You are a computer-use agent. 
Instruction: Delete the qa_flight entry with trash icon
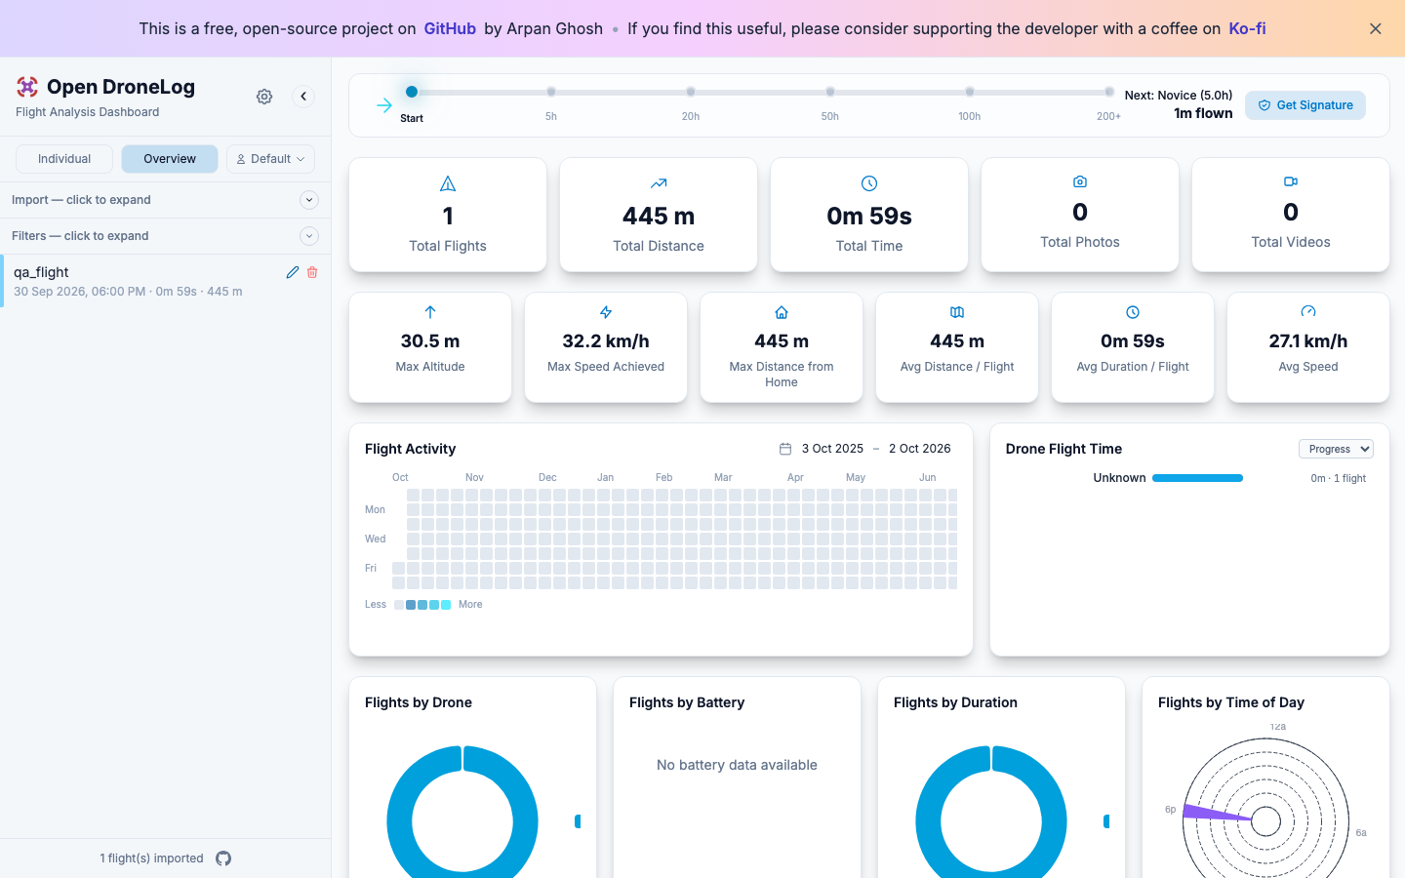[312, 272]
